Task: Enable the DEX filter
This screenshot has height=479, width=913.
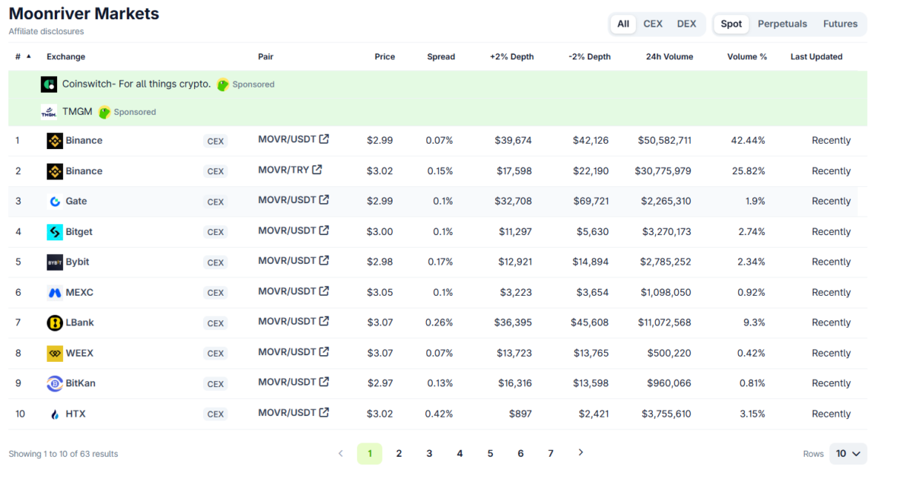Action: tap(686, 24)
